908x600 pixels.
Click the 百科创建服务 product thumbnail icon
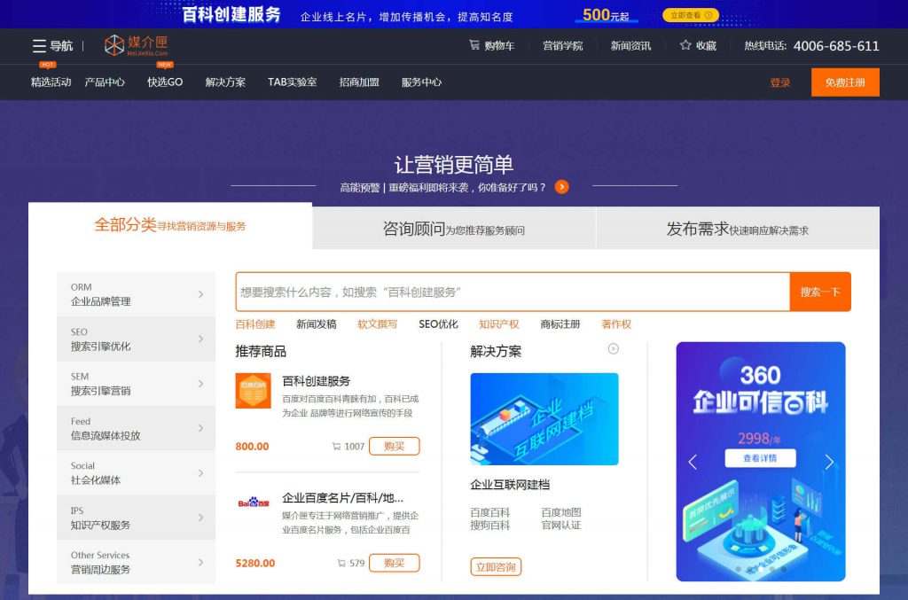(x=253, y=391)
